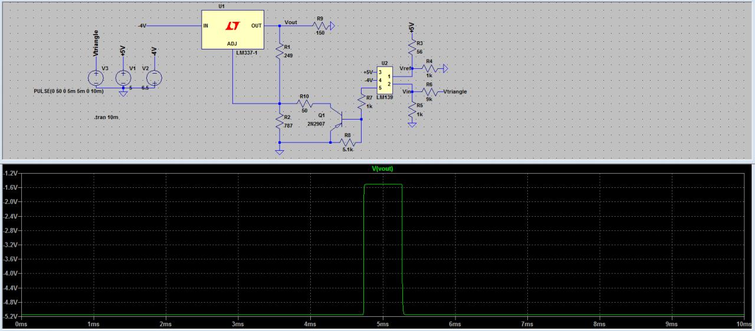Viewport: 755px width, 331px height.
Task: Click the 249 value of R1
Action: coord(288,55)
